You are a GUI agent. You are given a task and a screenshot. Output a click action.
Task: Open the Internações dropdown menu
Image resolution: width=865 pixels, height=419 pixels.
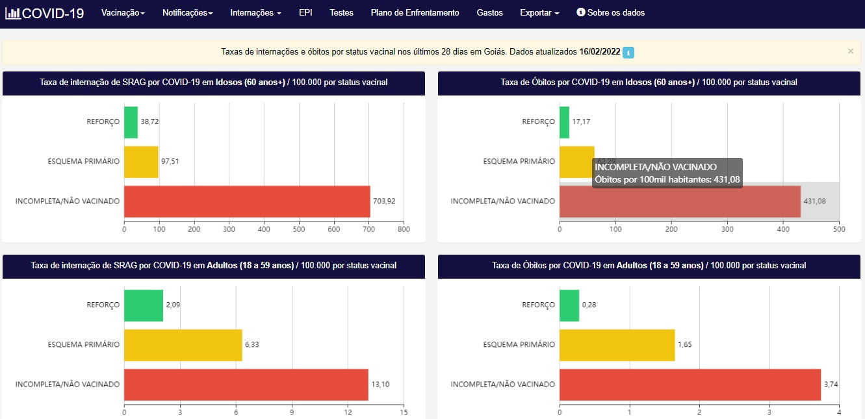(255, 12)
